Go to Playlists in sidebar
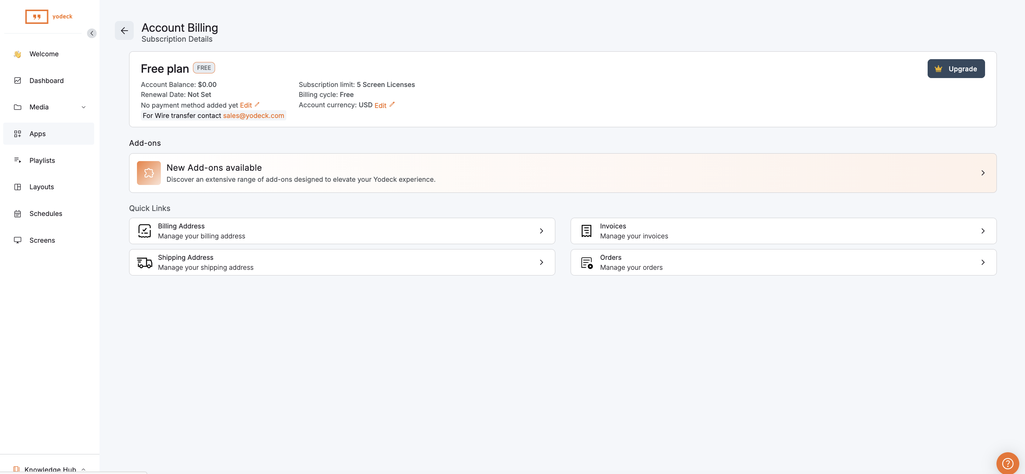This screenshot has width=1025, height=474. click(x=42, y=160)
